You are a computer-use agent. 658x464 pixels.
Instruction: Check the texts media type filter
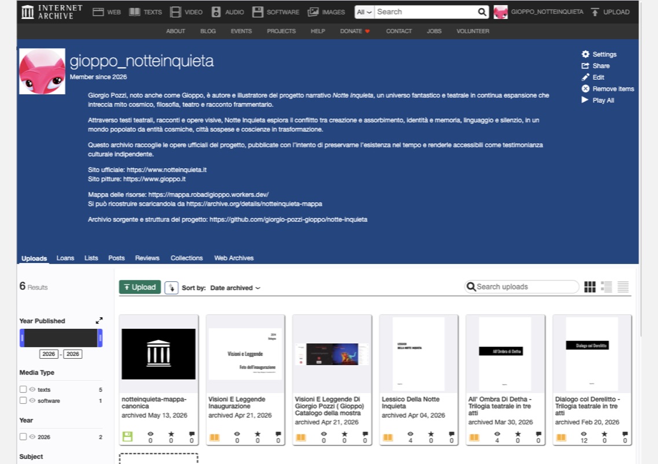pyautogui.click(x=23, y=389)
